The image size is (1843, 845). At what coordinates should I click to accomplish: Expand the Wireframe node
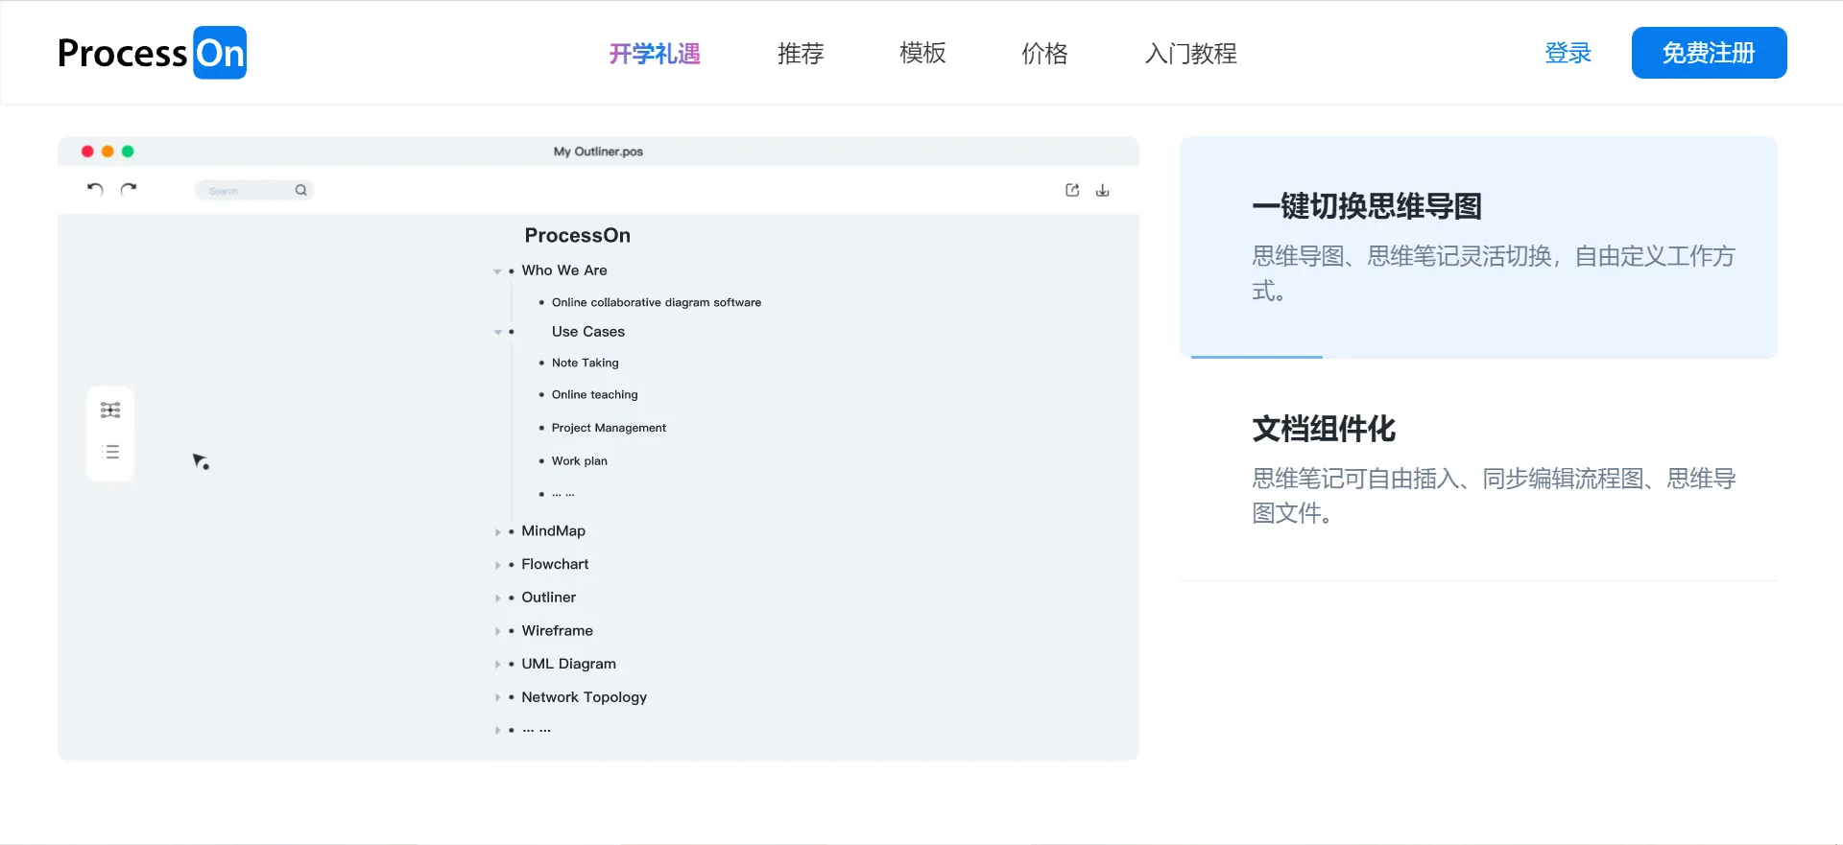[497, 631]
